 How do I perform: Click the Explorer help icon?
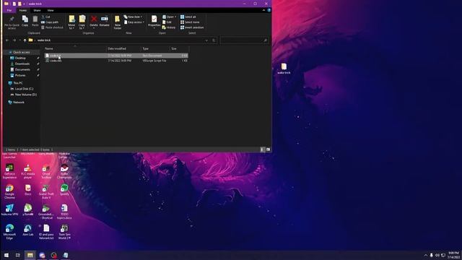point(269,10)
